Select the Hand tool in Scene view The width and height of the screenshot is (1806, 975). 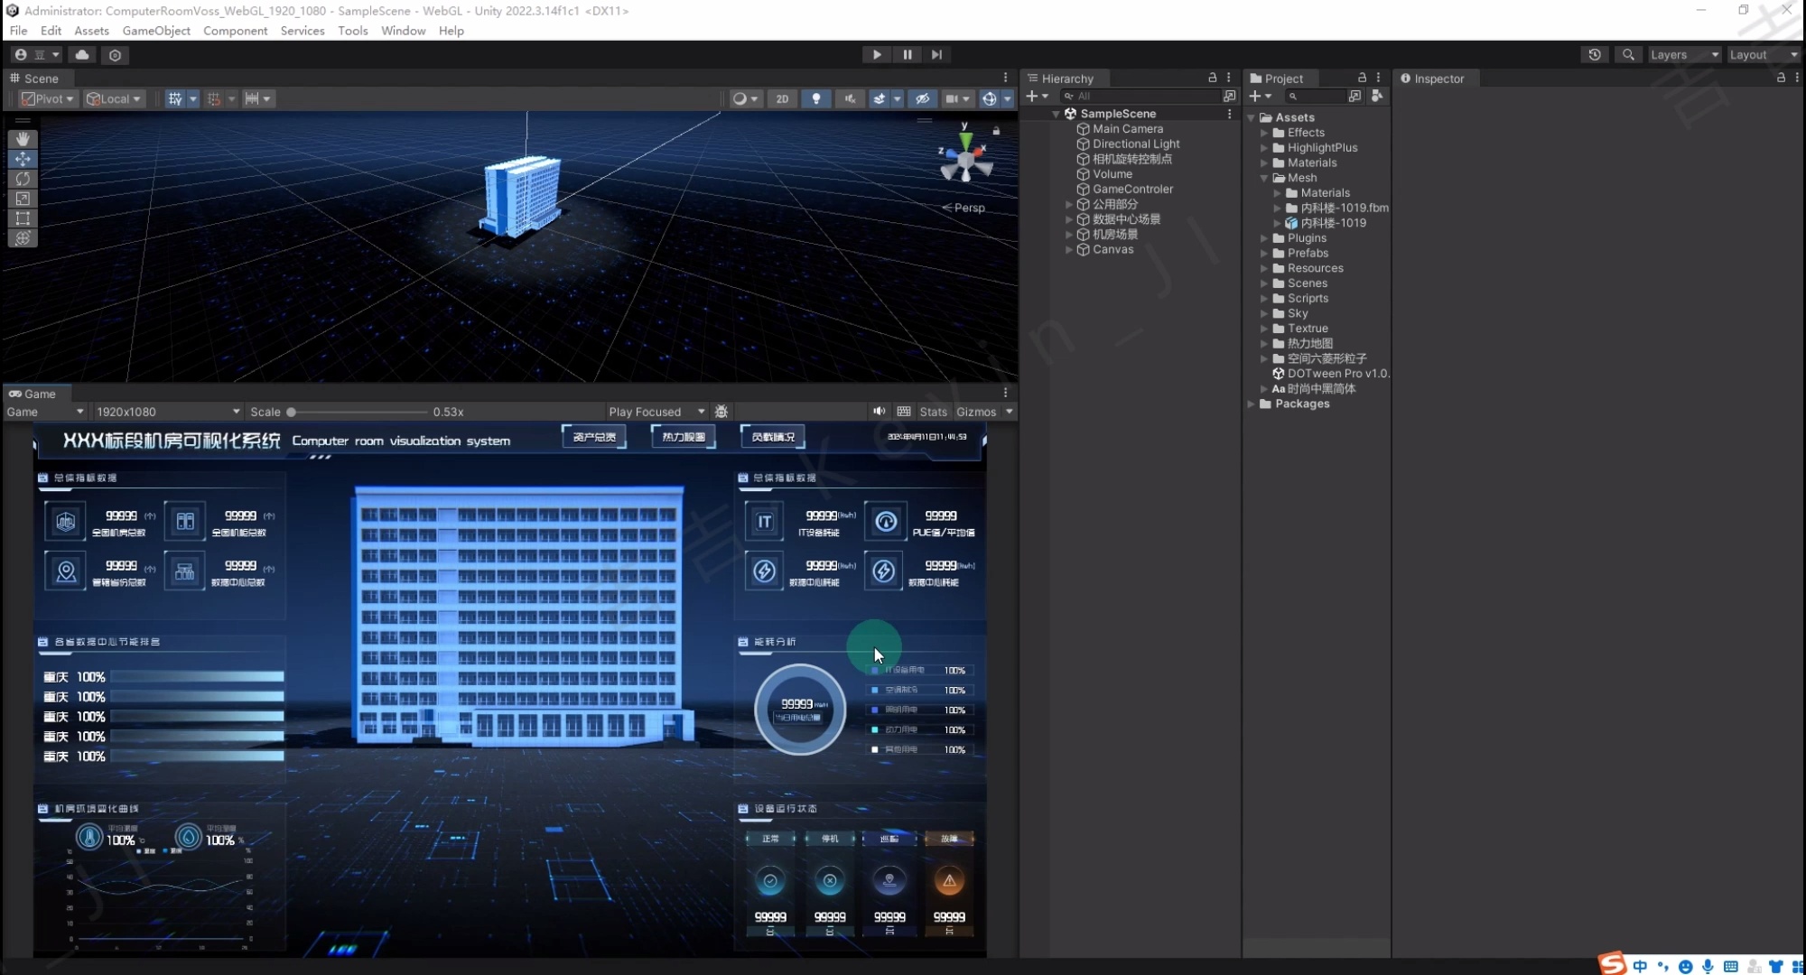[x=23, y=139]
